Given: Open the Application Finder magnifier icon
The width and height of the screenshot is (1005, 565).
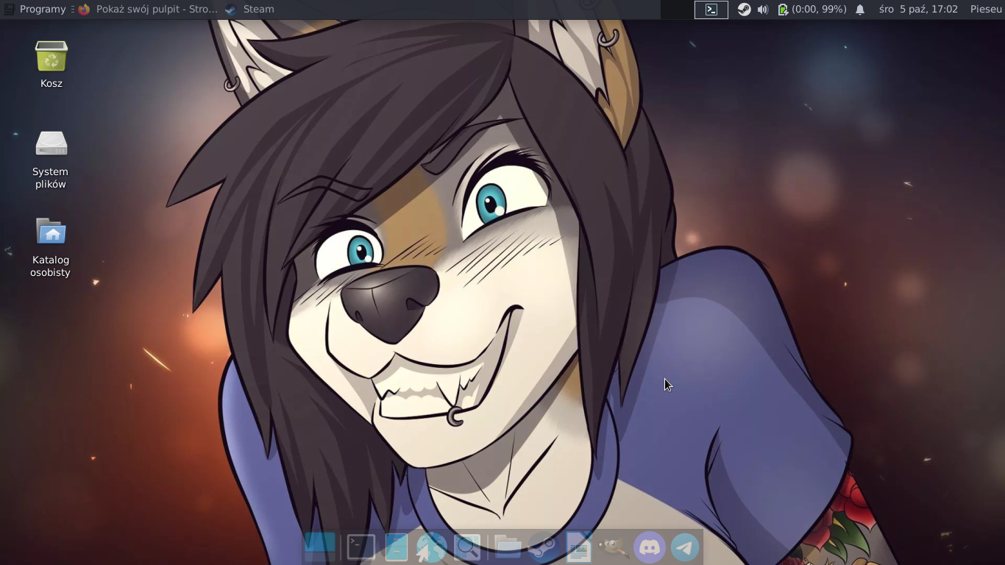Looking at the screenshot, I should coord(467,547).
